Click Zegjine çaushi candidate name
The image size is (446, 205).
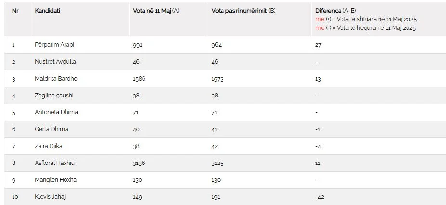pyautogui.click(x=54, y=96)
